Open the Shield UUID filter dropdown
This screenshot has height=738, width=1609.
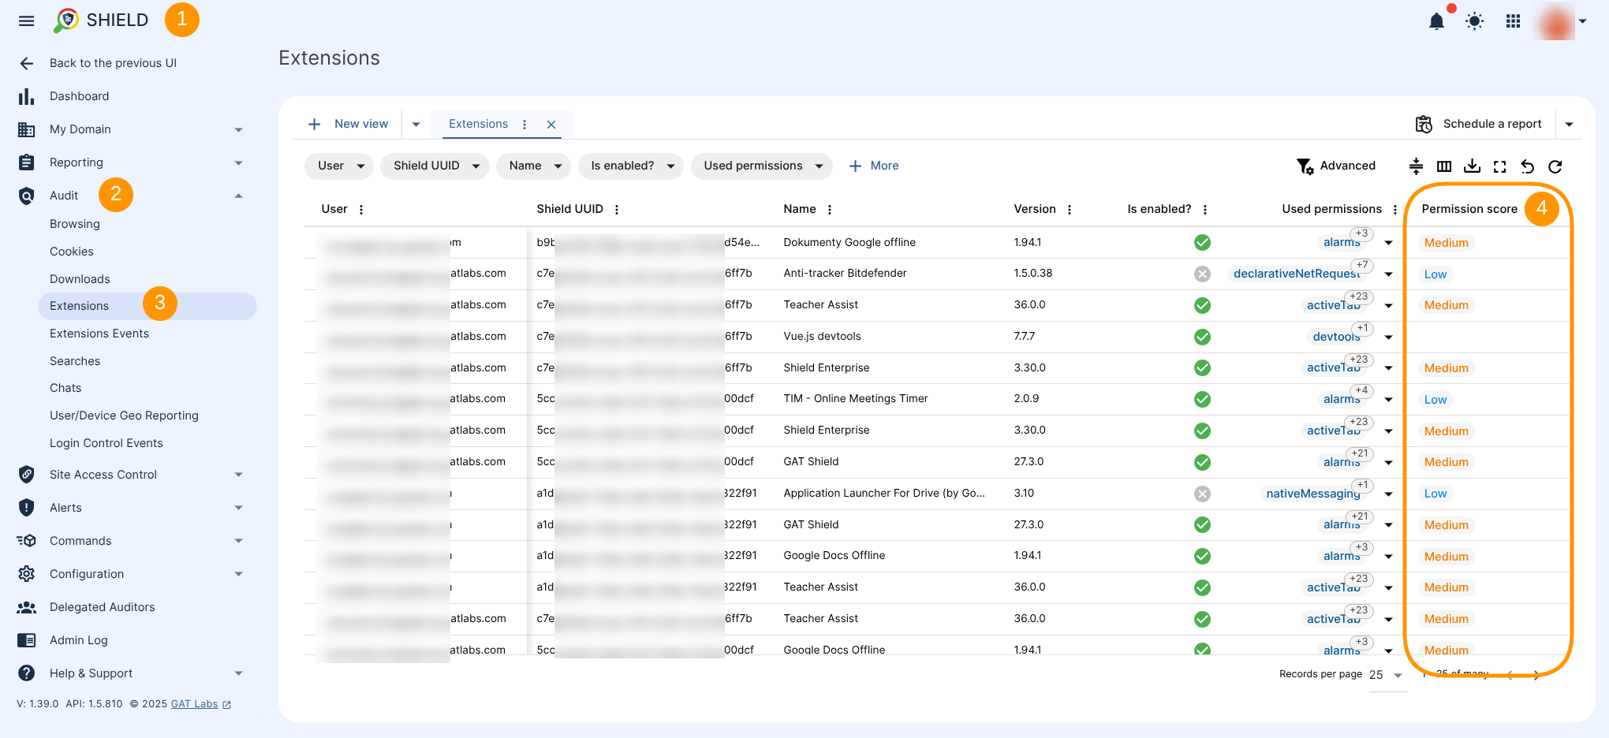point(435,166)
